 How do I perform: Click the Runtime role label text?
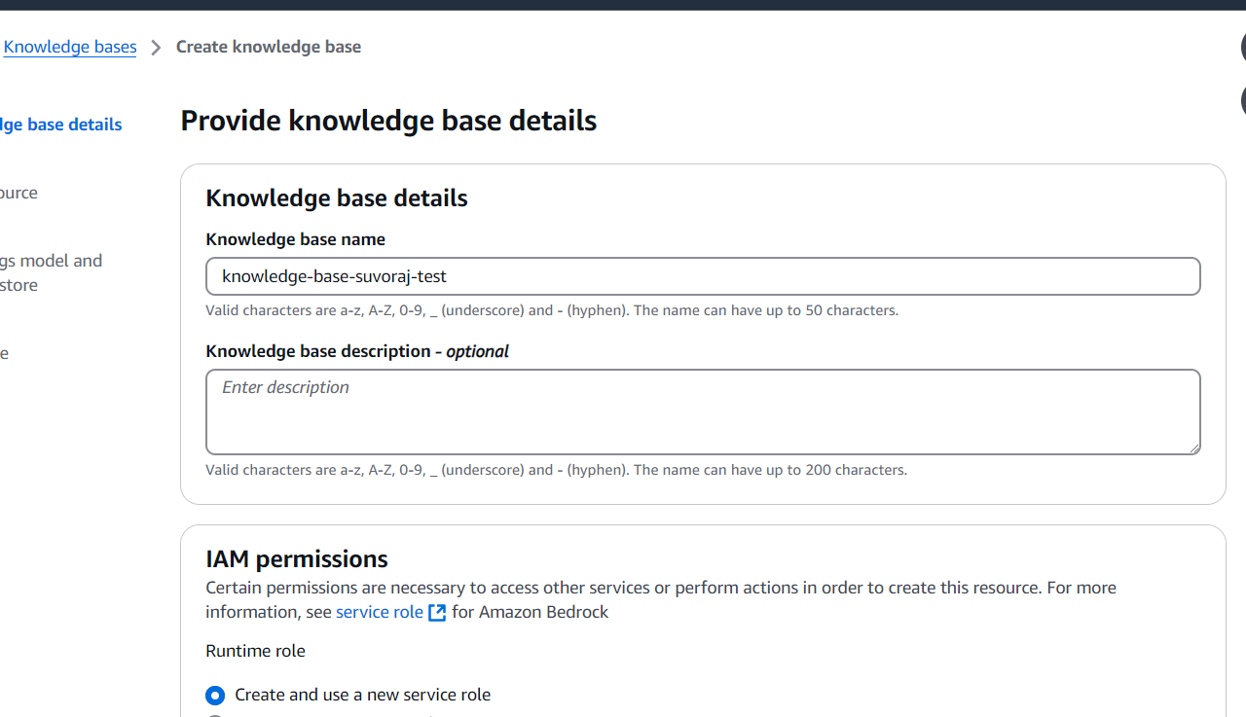click(x=255, y=651)
